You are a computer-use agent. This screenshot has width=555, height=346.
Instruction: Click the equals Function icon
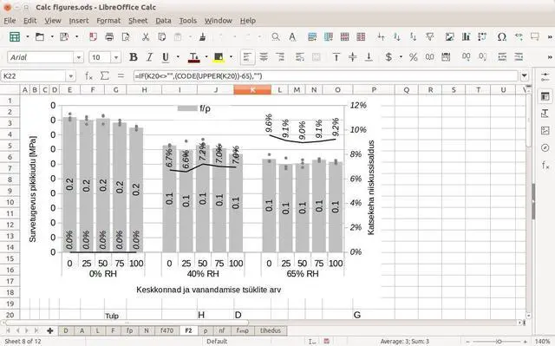[x=121, y=75]
